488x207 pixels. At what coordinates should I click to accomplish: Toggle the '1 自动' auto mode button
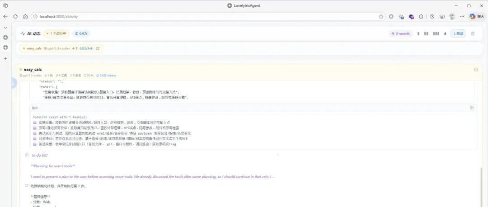[x=458, y=33]
